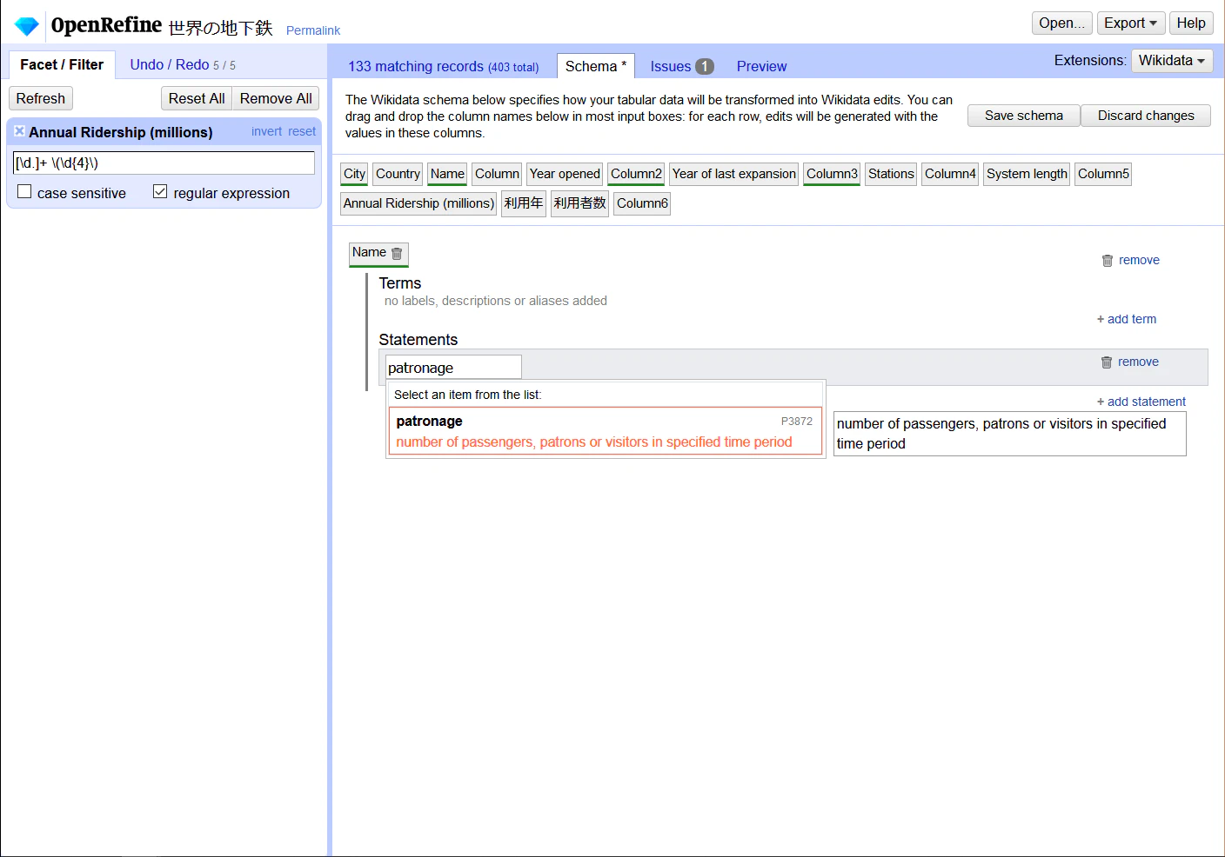The height and width of the screenshot is (857, 1225).
Task: Select the City column chip
Action: tap(354, 174)
